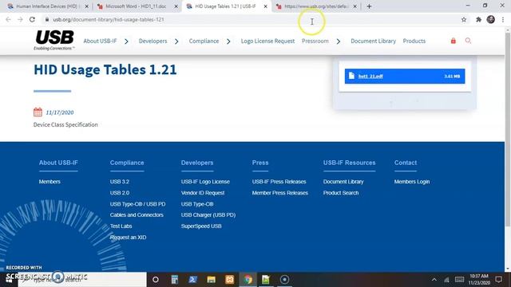511x287 pixels.
Task: Open the orange XAMPP taskbar icon
Action: [230, 280]
